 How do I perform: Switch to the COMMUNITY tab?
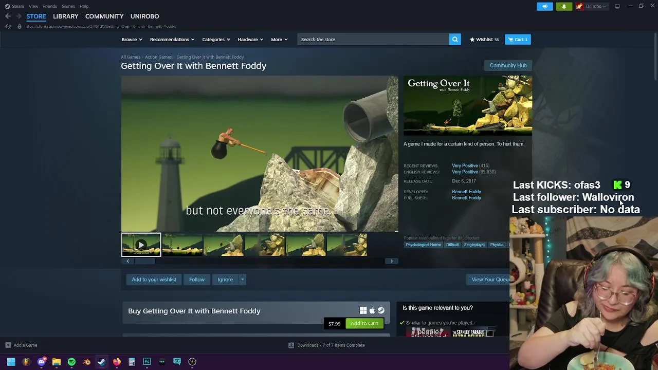pos(104,16)
